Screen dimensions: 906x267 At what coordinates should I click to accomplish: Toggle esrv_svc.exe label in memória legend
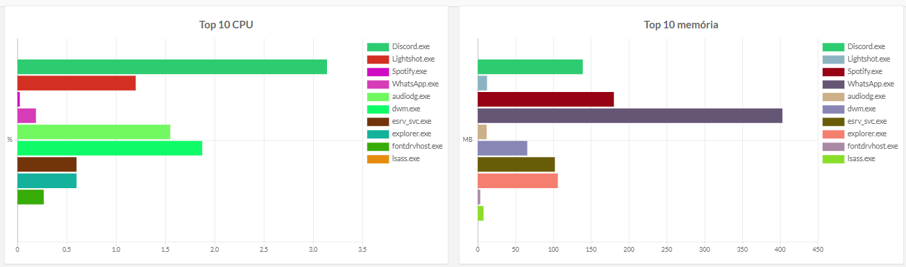pos(867,121)
